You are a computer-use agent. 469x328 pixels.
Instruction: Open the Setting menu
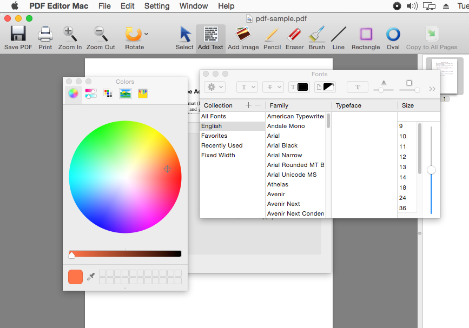coord(157,6)
